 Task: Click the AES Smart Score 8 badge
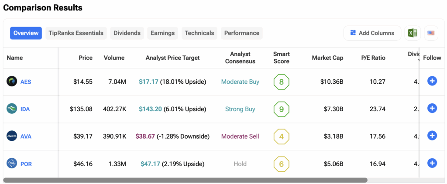282,82
